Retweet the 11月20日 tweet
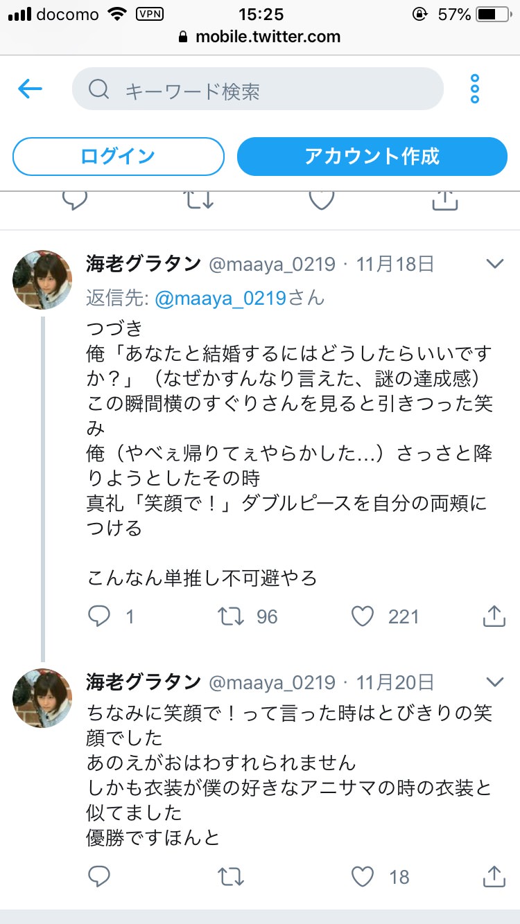The width and height of the screenshot is (520, 924). (x=232, y=877)
